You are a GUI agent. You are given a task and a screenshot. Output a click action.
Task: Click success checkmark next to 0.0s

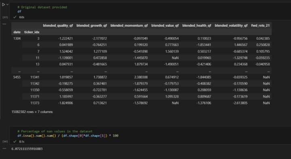[x=15, y=17]
